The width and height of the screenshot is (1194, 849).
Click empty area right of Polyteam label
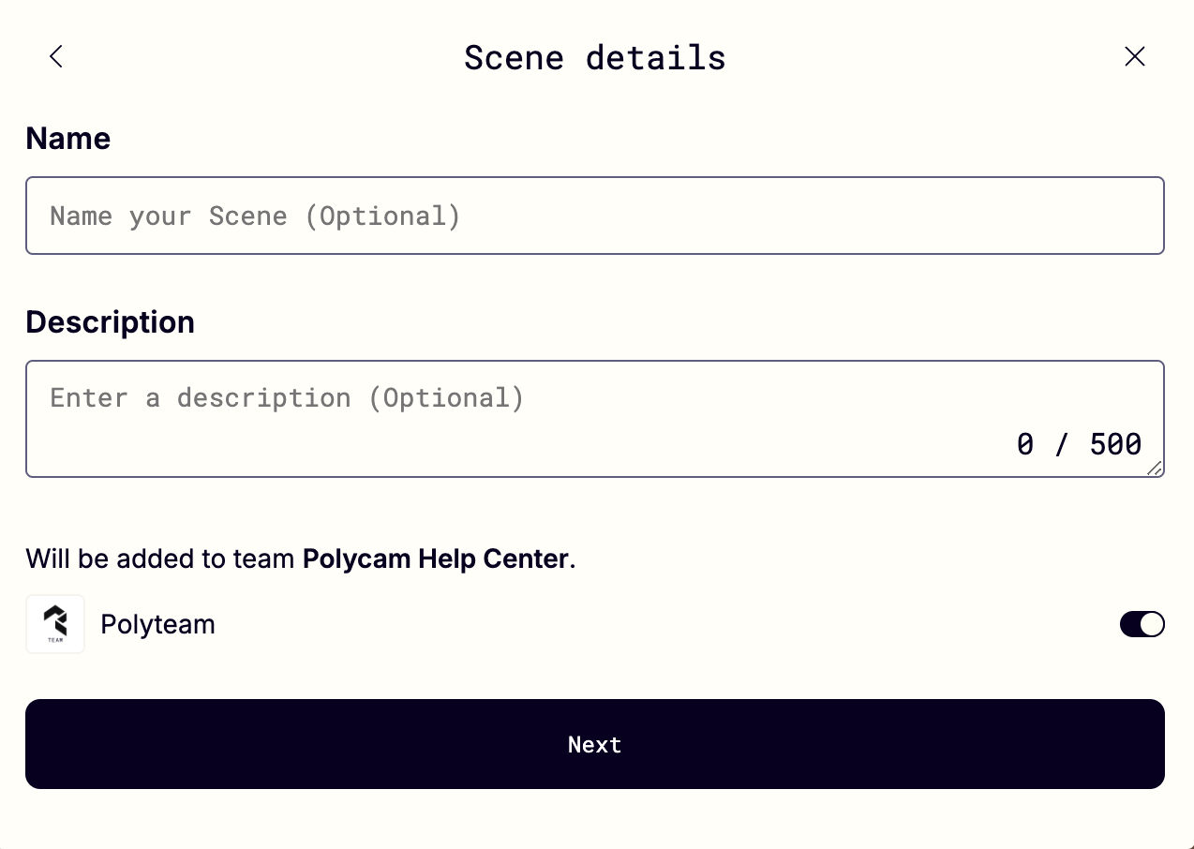[x=656, y=624]
